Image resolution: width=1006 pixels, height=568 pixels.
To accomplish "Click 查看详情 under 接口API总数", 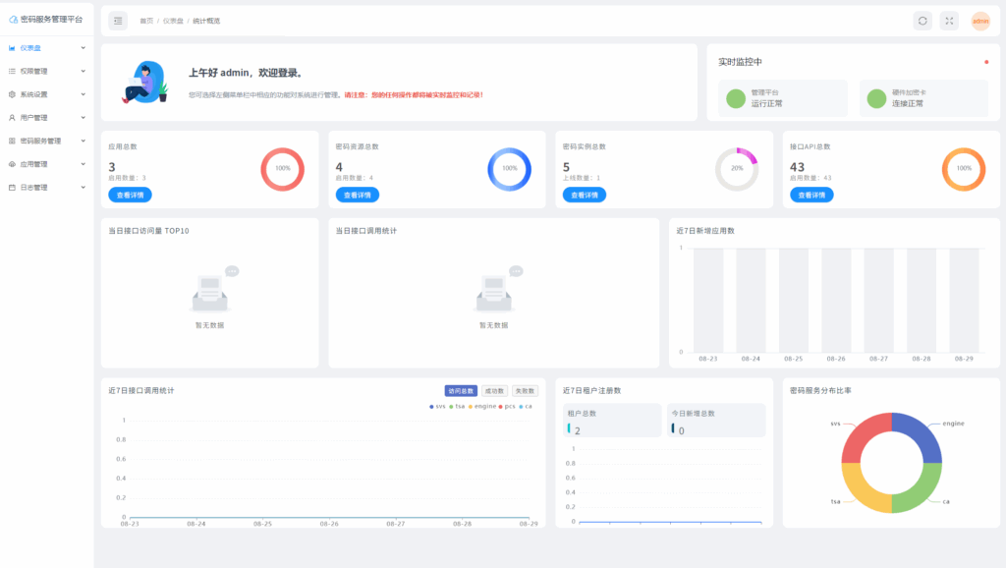I will (810, 195).
